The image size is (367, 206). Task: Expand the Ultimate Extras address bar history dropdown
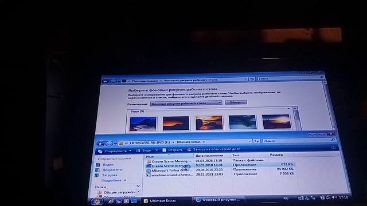(x=249, y=141)
